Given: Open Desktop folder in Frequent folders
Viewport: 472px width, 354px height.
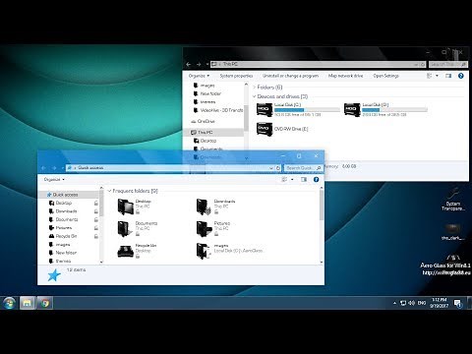Looking at the screenshot, I should click(x=126, y=206).
